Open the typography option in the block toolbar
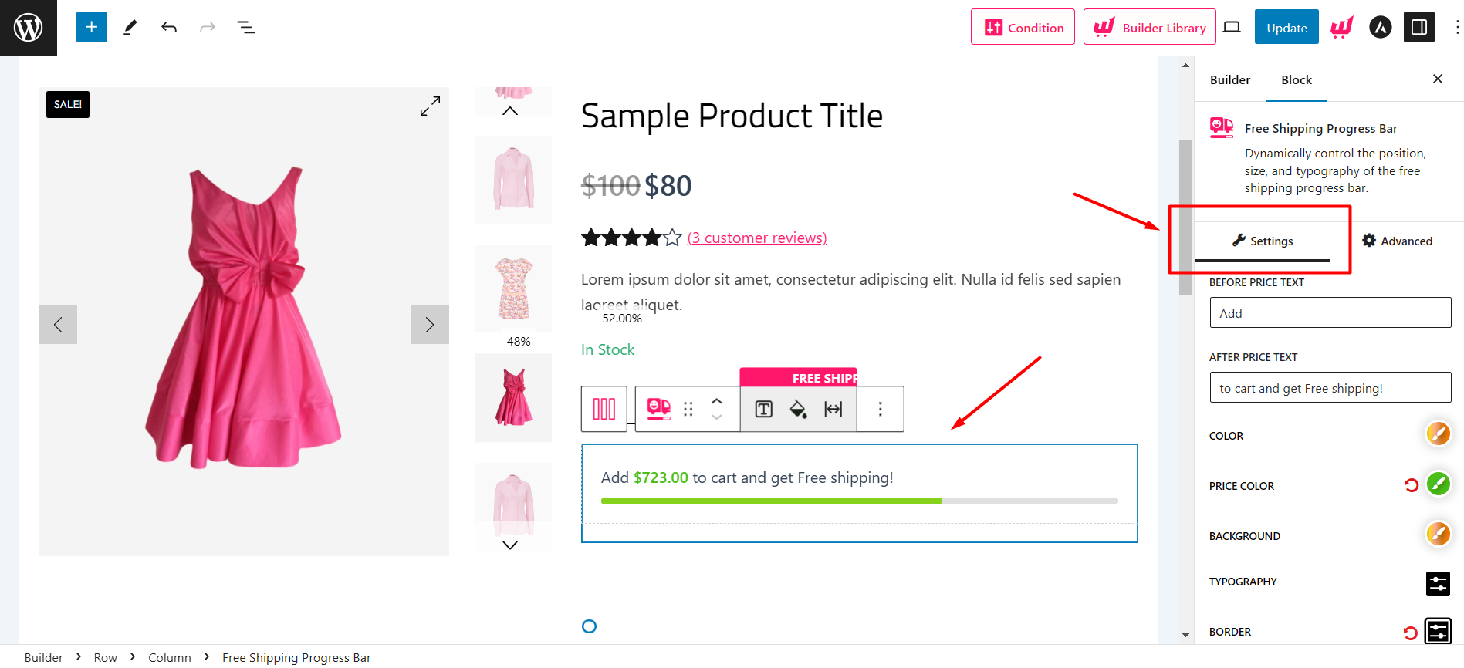 pyautogui.click(x=762, y=409)
